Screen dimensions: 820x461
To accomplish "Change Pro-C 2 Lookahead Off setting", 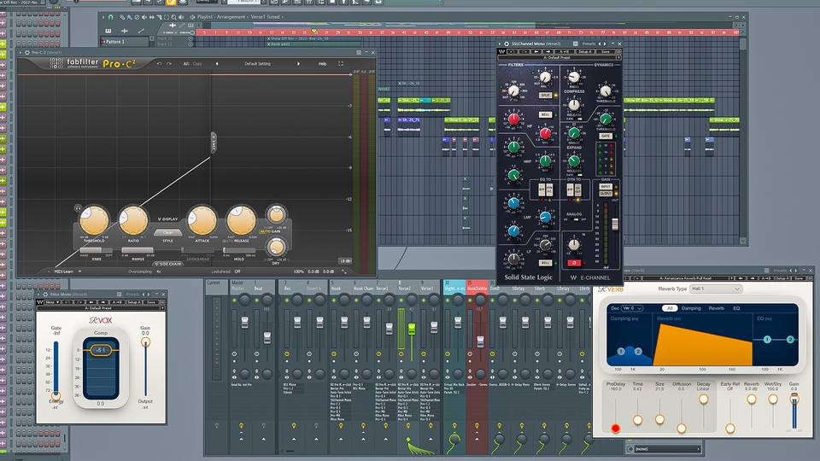I will click(x=237, y=271).
